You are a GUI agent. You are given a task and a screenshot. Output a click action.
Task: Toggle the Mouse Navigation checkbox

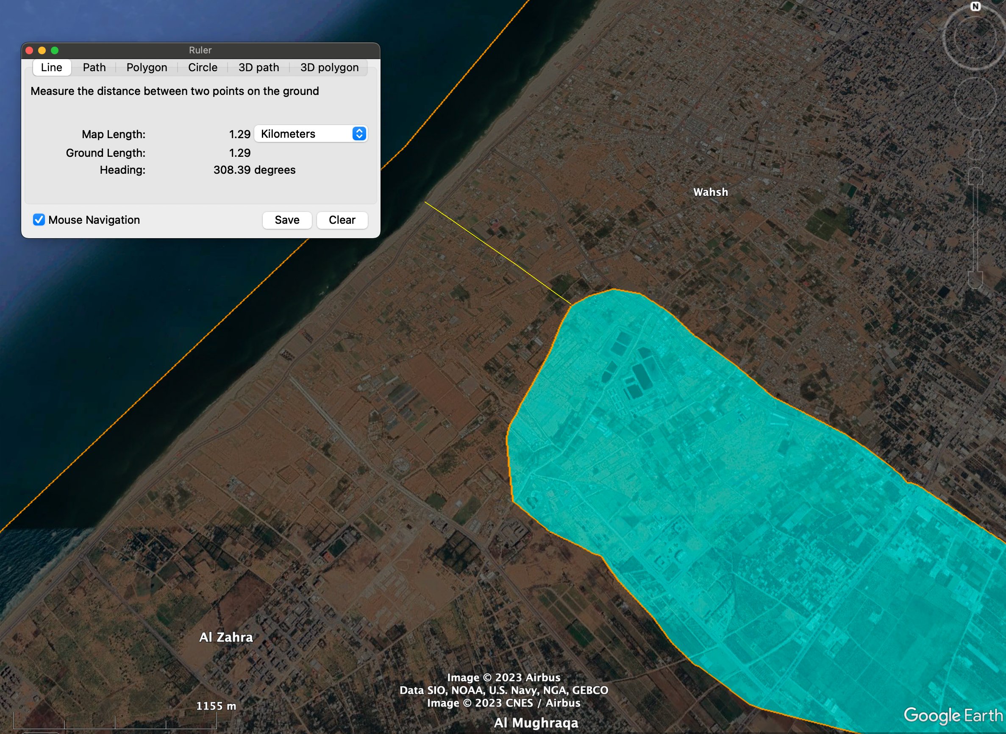click(x=39, y=220)
